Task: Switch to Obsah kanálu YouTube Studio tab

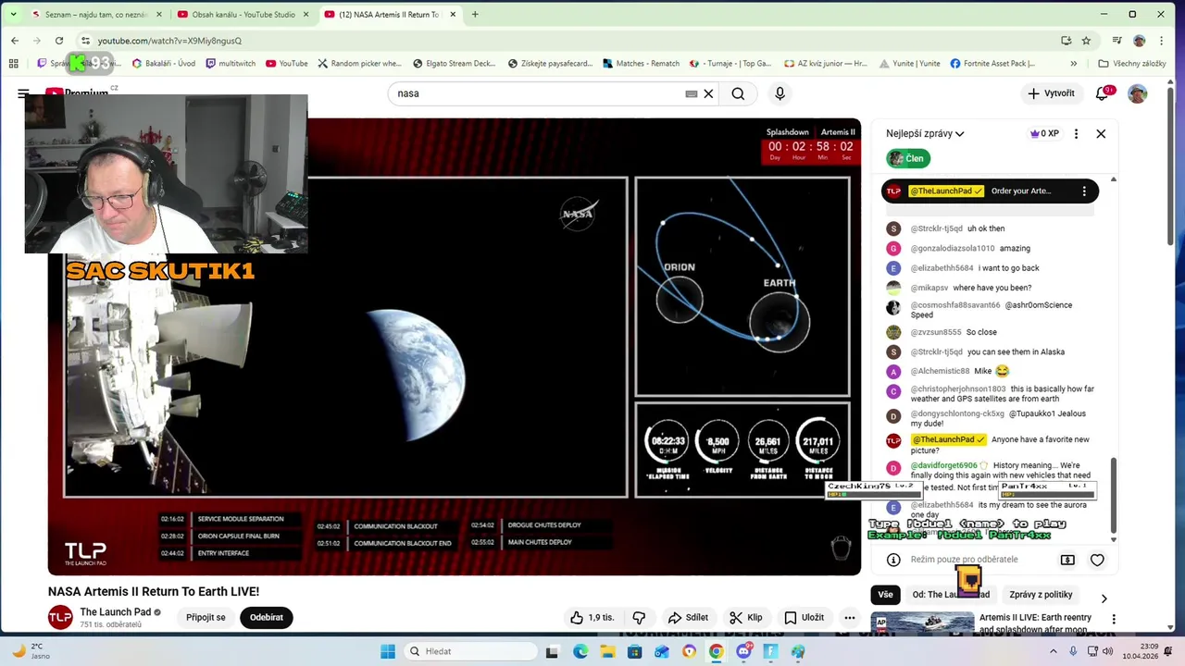Action: (x=243, y=14)
